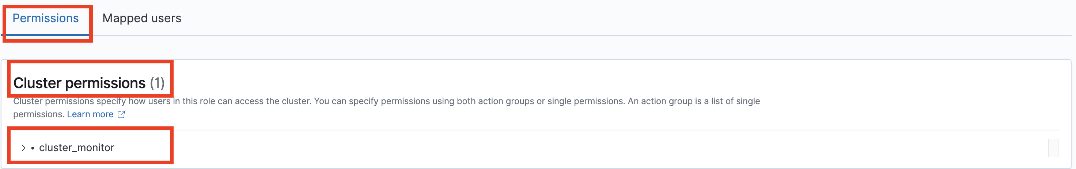Select the cluster_monitor permission label

pos(76,148)
